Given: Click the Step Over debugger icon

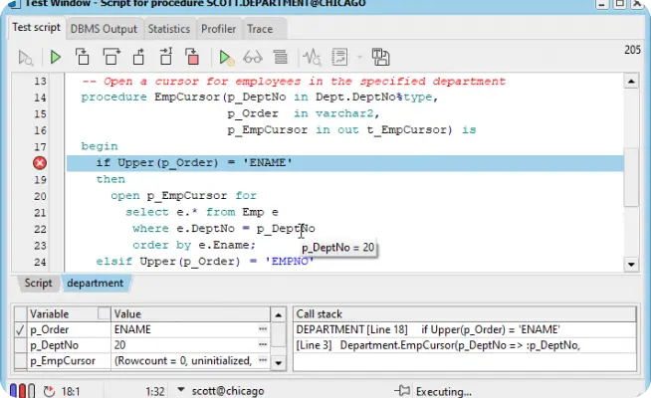Looking at the screenshot, I should coord(110,57).
